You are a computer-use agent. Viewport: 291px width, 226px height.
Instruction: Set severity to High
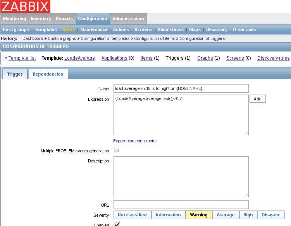248,215
